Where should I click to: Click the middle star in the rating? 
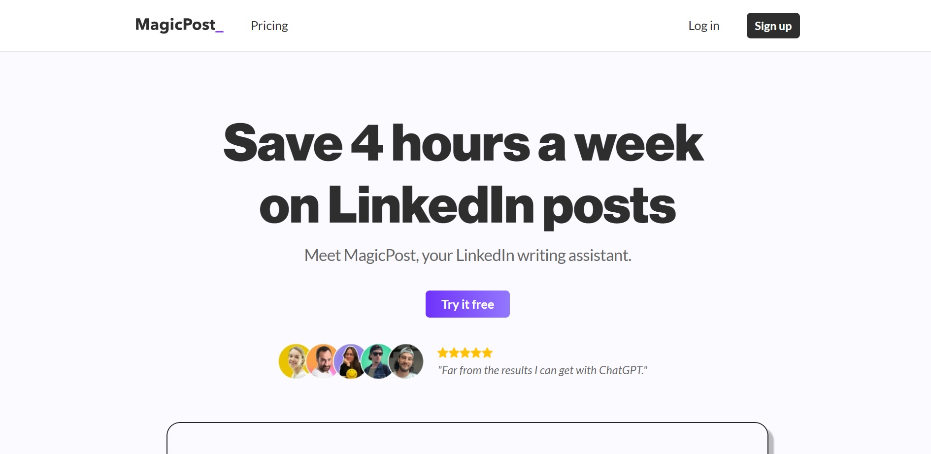click(465, 353)
